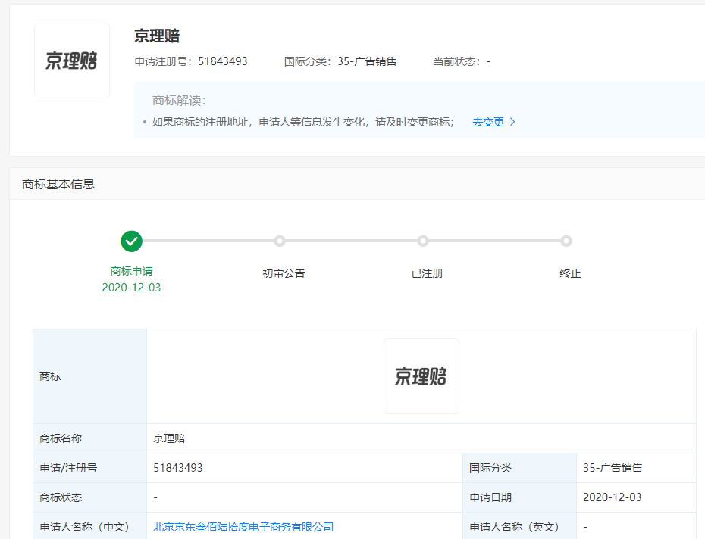
Task: Open applicant 北京京东叁佰陆拾度电子商务有限公司 link
Action: click(x=243, y=527)
